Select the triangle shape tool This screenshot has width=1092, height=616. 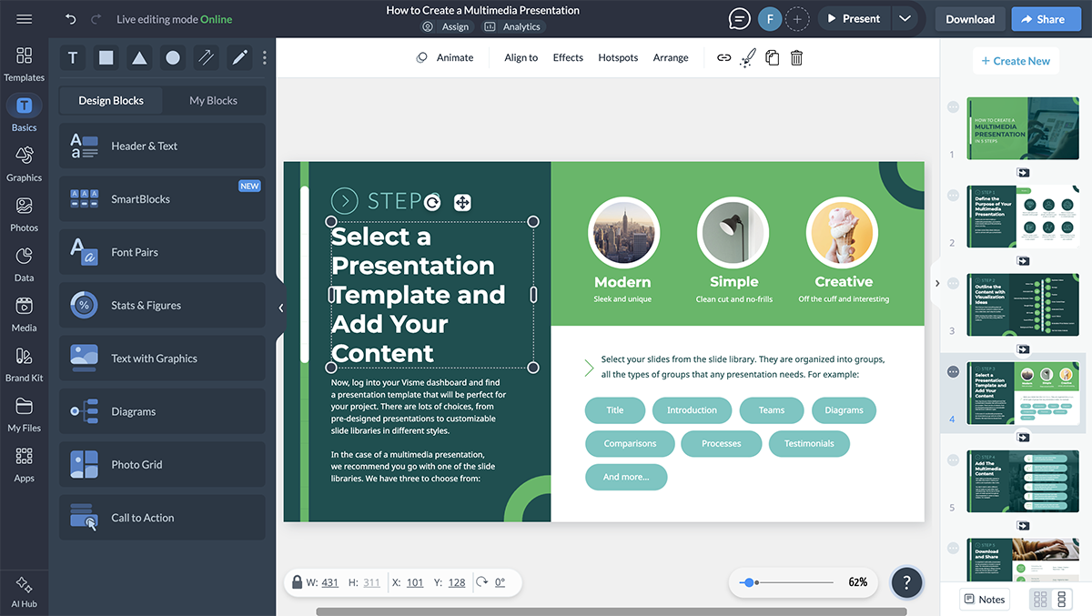tap(139, 58)
